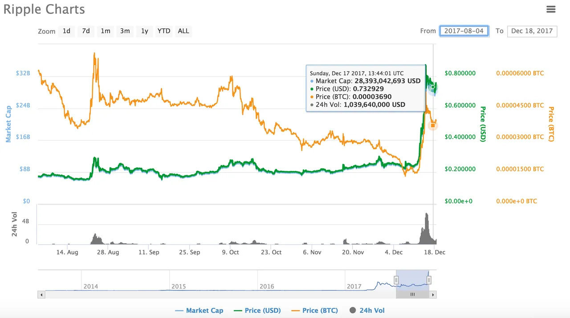Set zoom range to ALL
This screenshot has width=570, height=318.
point(183,31)
